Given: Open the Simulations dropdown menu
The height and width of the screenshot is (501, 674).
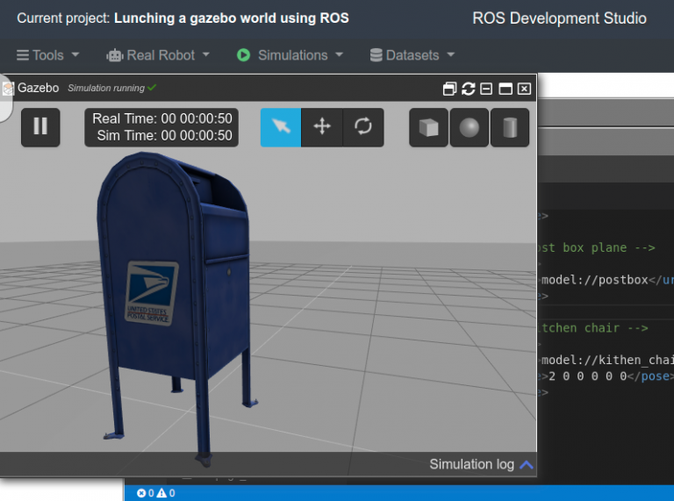Looking at the screenshot, I should [x=300, y=55].
